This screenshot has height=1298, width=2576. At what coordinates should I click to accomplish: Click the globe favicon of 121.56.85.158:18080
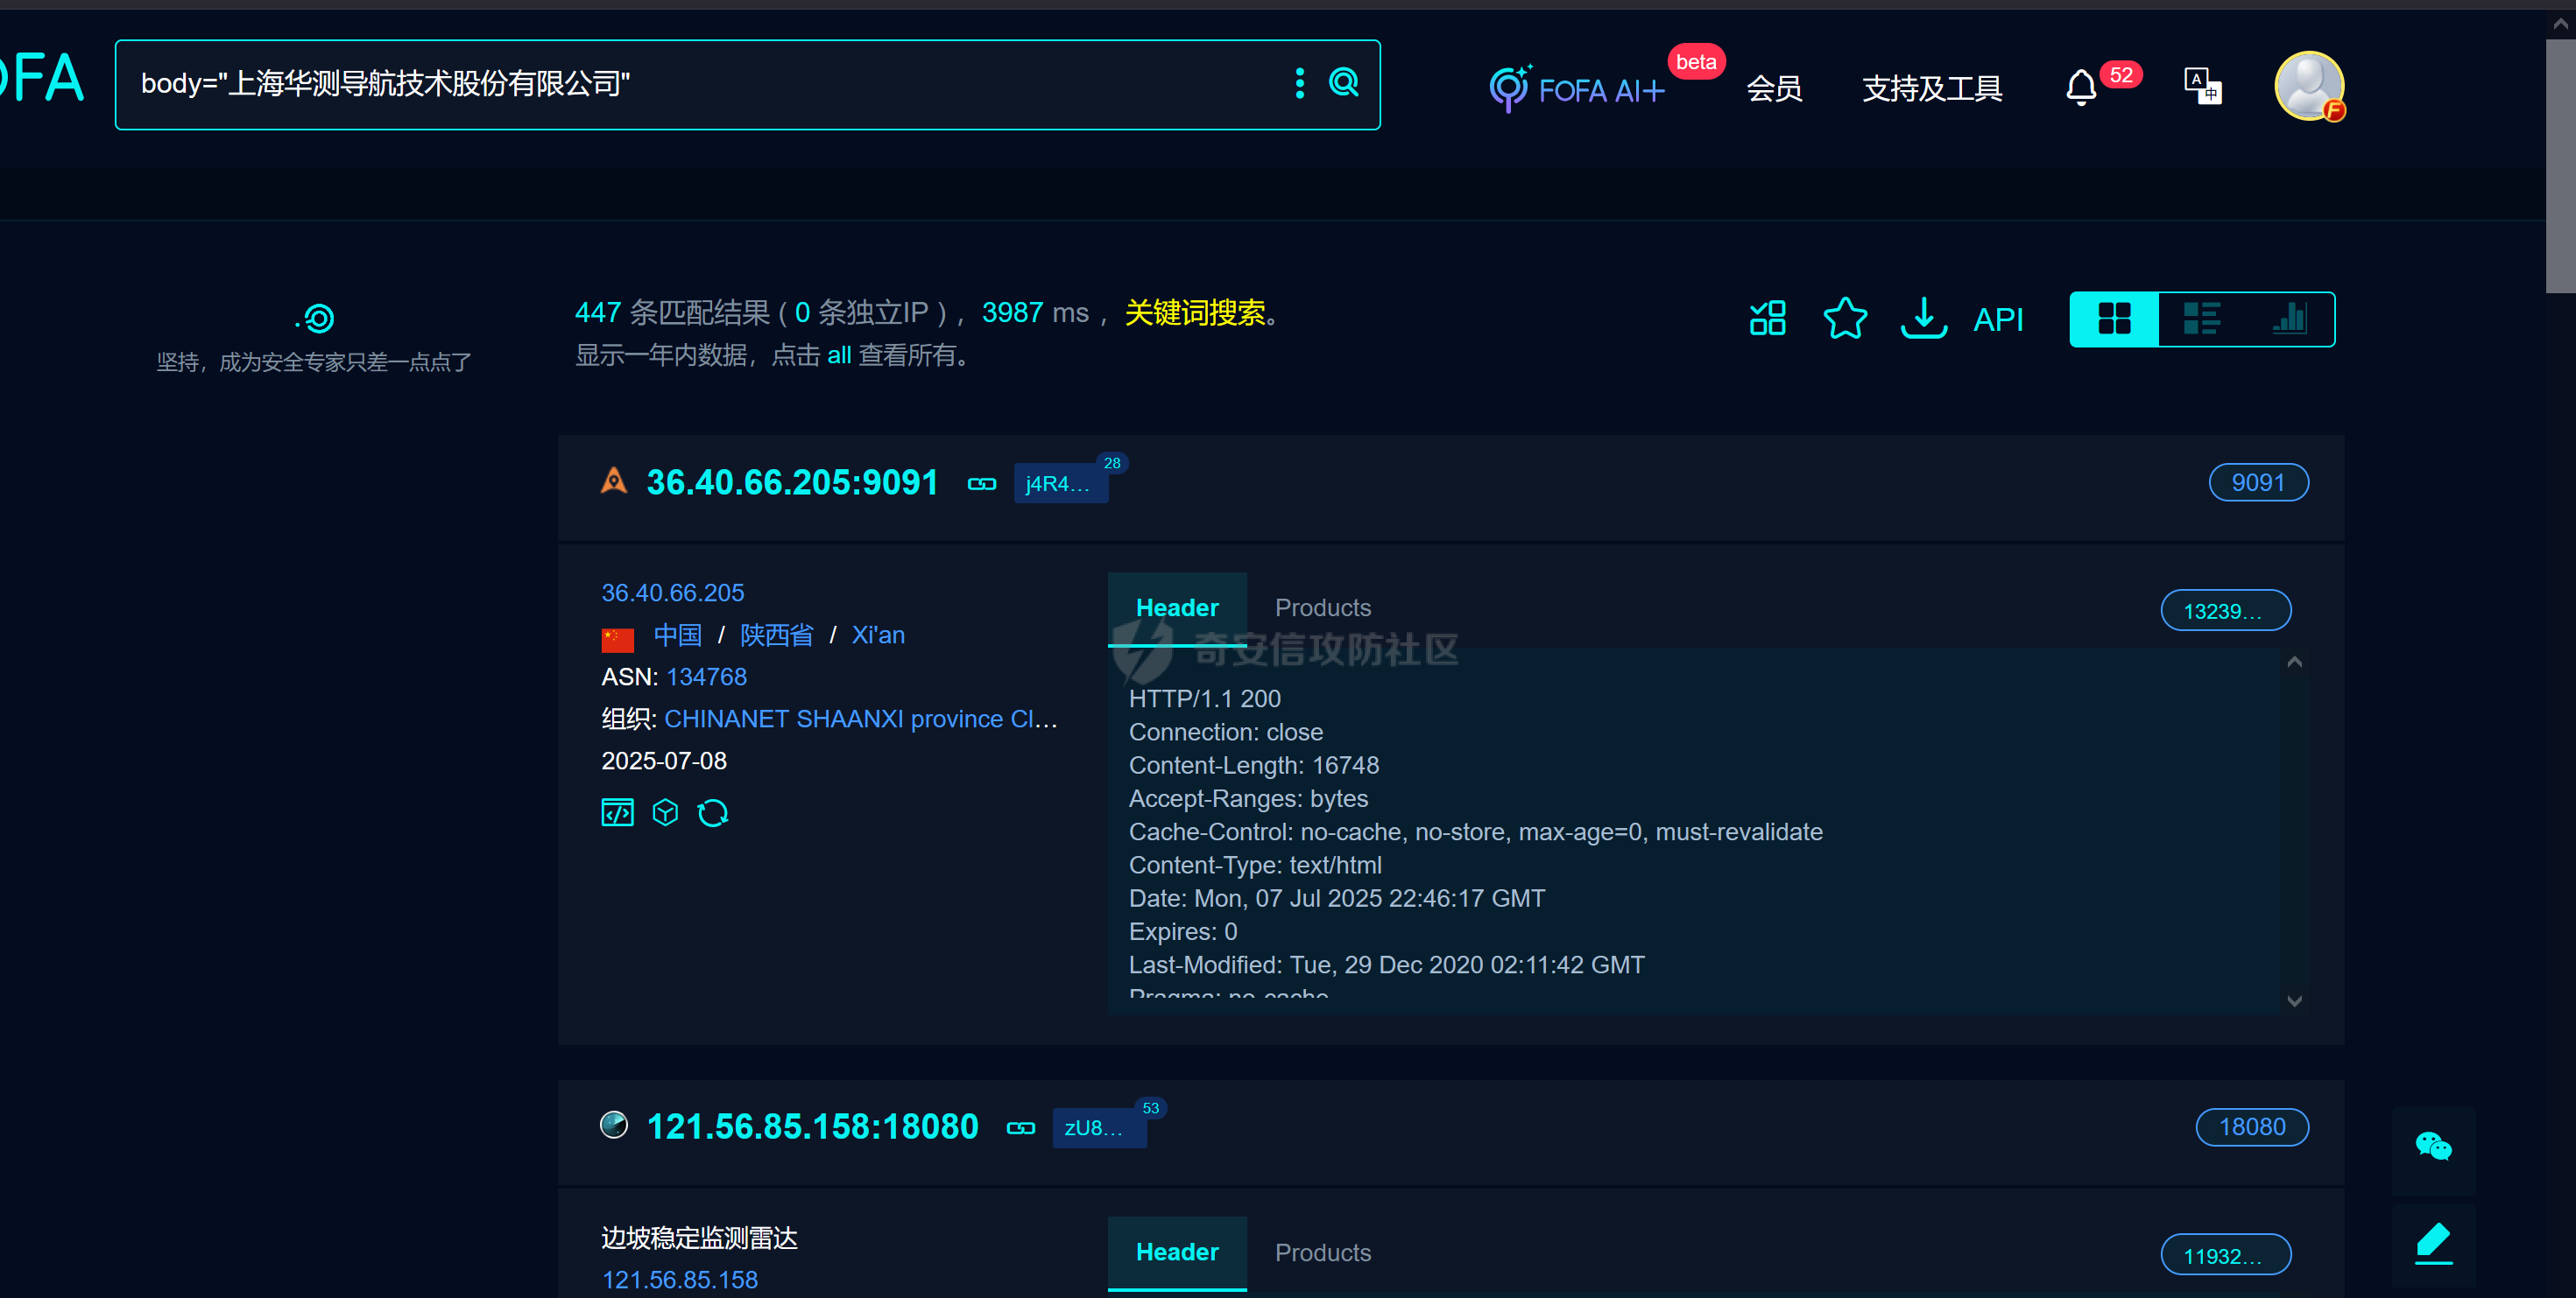(x=613, y=1125)
